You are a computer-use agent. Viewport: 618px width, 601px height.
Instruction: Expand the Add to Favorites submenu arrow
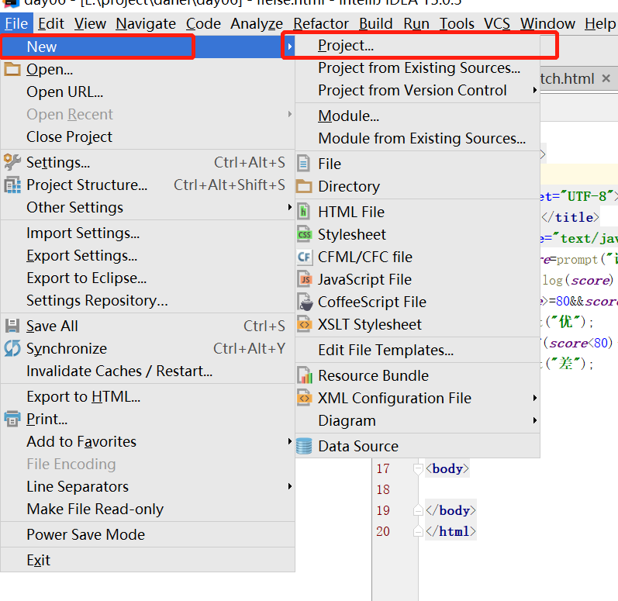coord(290,441)
